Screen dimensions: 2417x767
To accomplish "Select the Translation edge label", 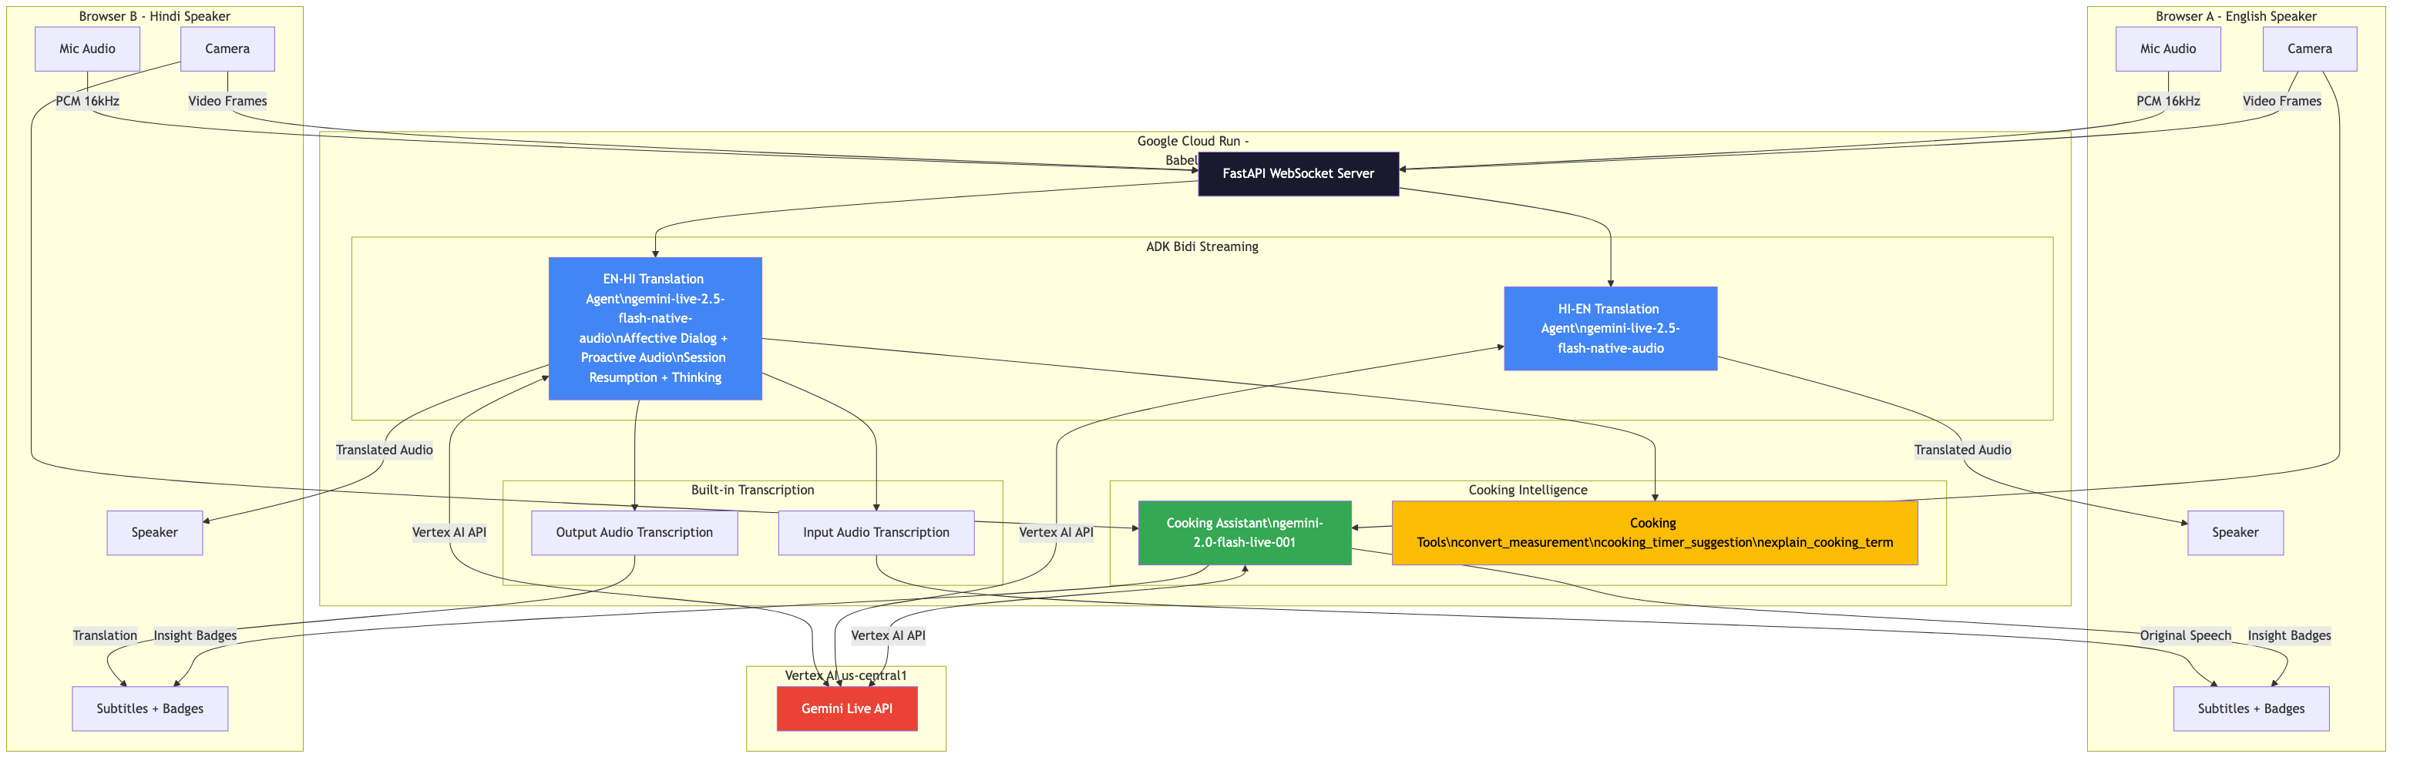I will (x=105, y=636).
